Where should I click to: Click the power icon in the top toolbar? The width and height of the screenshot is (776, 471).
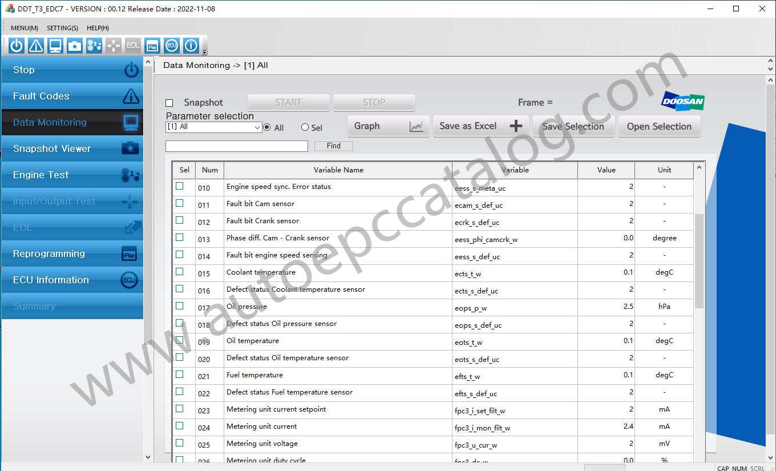17,46
